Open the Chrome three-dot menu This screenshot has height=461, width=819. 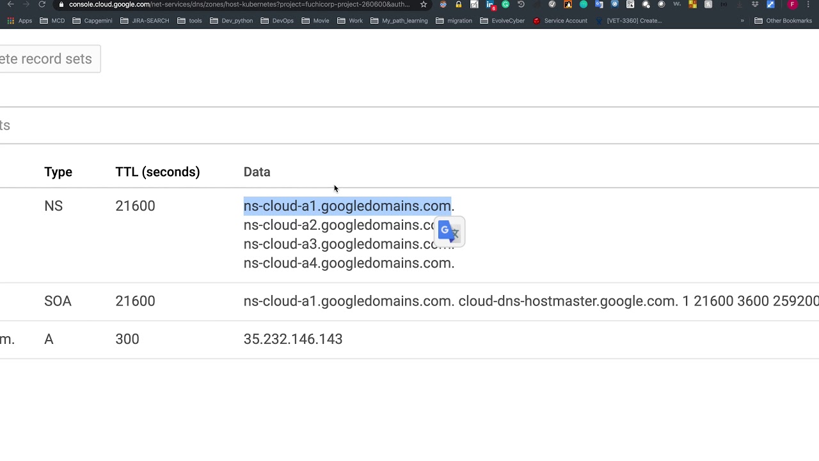809,4
